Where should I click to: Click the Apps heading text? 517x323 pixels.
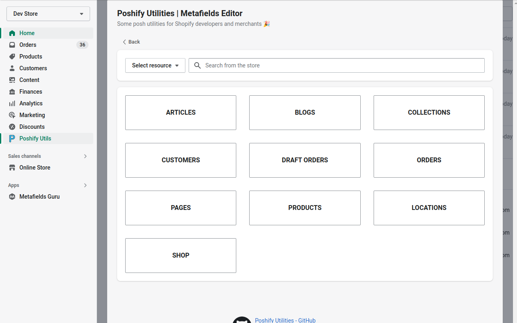coord(14,185)
